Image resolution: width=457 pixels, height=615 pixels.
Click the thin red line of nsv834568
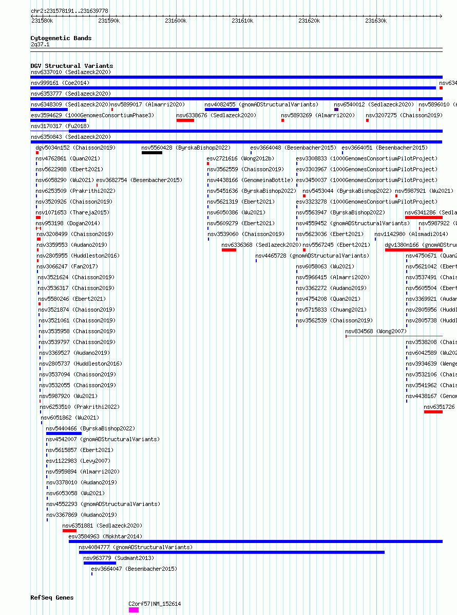tap(394, 336)
